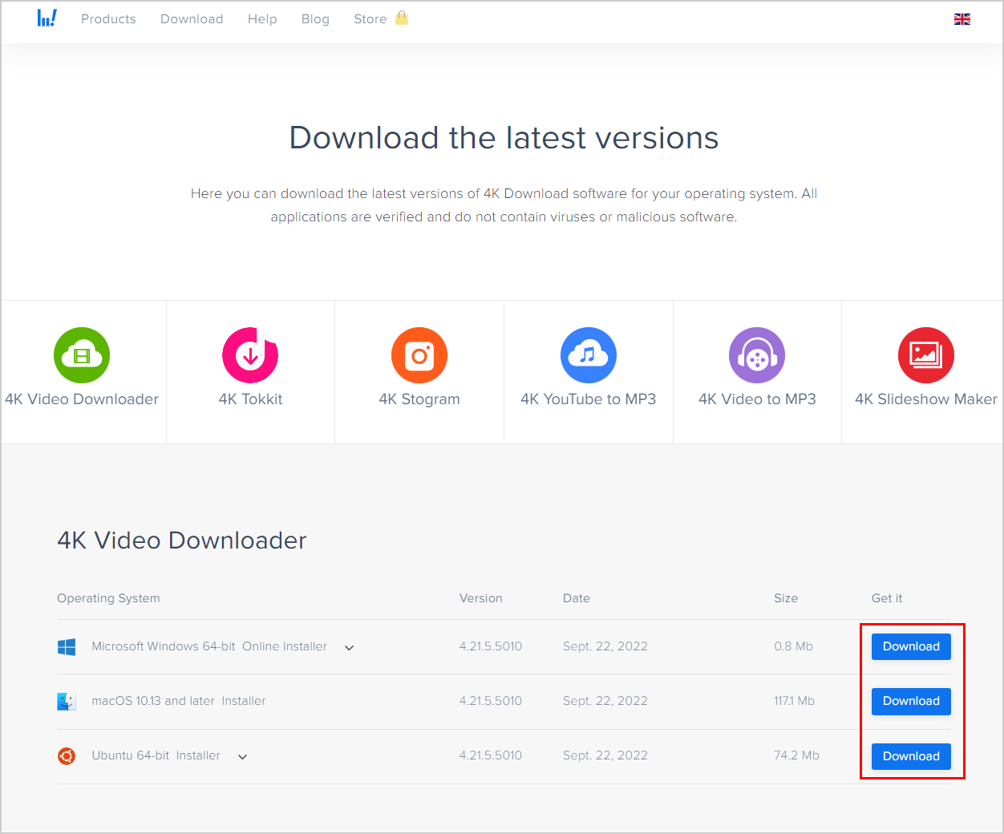
Task: Click the Windows row version 4.21.5.5010
Action: [491, 646]
